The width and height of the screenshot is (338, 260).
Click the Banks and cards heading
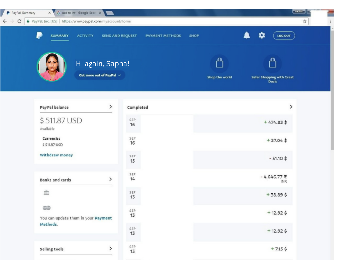click(55, 180)
